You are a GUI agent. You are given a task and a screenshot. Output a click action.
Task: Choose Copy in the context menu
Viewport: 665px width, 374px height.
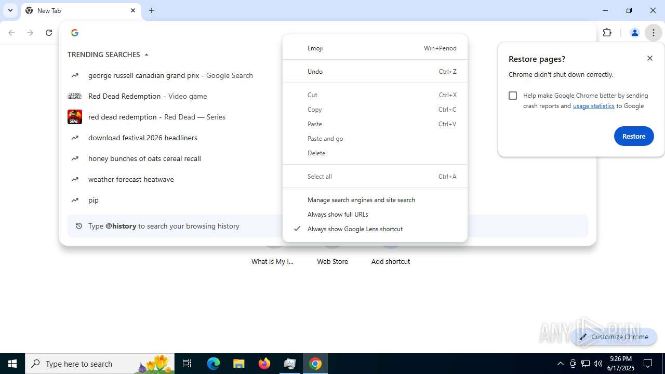375,110
